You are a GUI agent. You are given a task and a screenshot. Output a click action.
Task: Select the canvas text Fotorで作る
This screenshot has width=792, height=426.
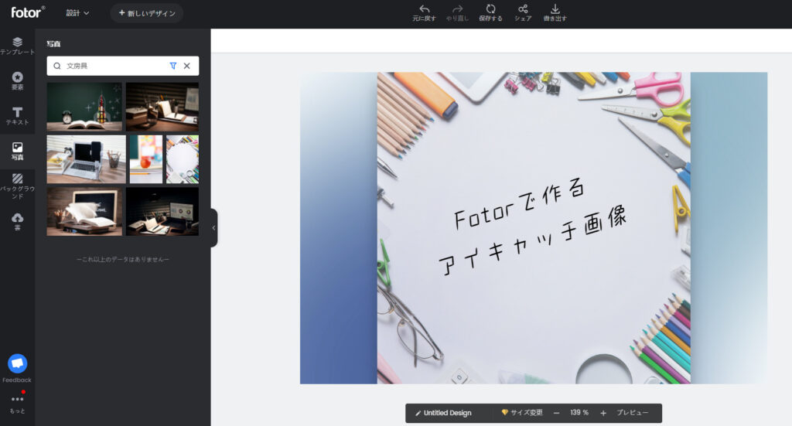click(x=519, y=204)
